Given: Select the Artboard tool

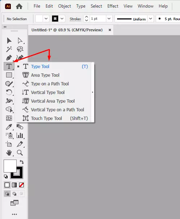Looking at the screenshot, I should tap(9, 144).
